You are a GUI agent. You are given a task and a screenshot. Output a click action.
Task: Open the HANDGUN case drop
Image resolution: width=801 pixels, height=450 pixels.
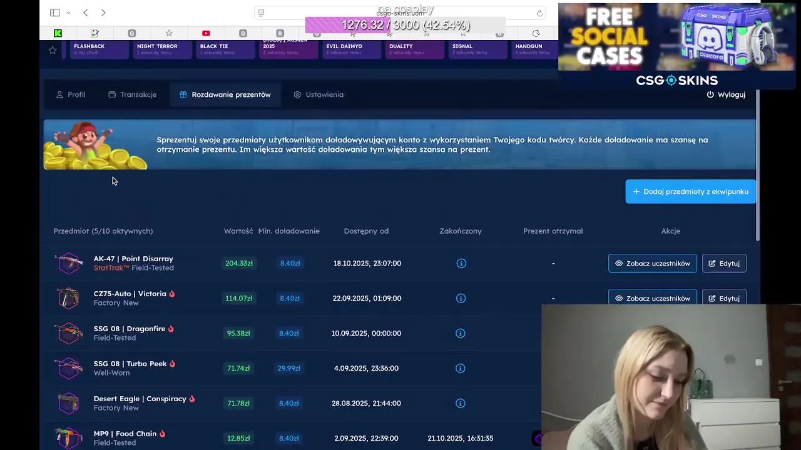click(x=536, y=49)
